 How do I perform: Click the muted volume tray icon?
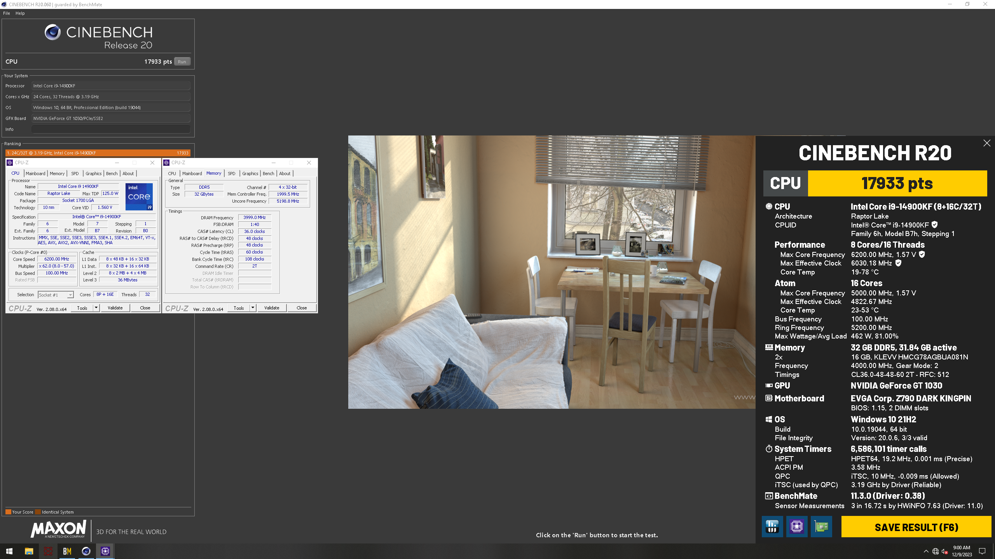[945, 551]
